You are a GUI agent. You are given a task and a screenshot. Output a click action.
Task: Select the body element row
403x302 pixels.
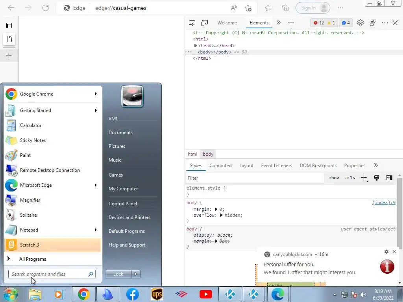point(294,52)
